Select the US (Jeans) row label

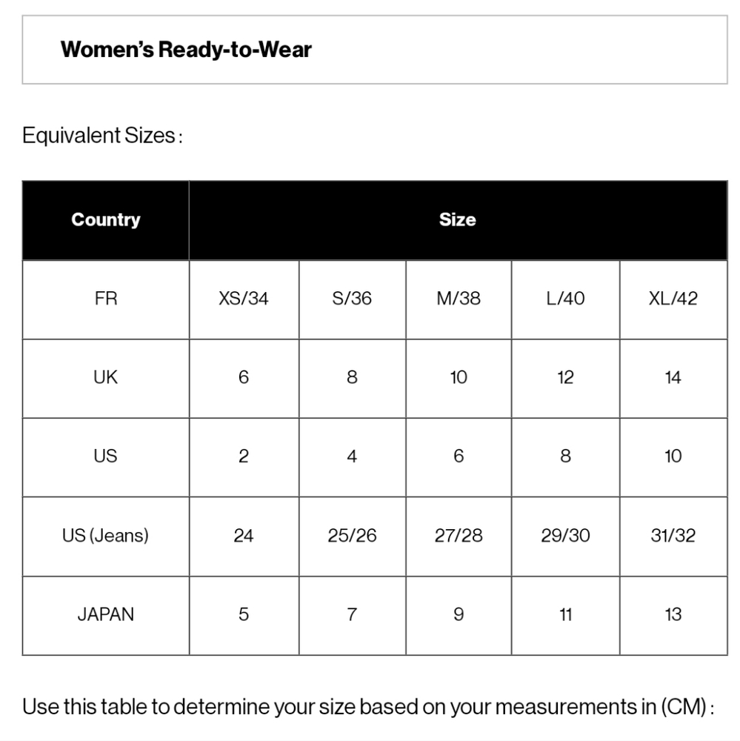tap(106, 536)
